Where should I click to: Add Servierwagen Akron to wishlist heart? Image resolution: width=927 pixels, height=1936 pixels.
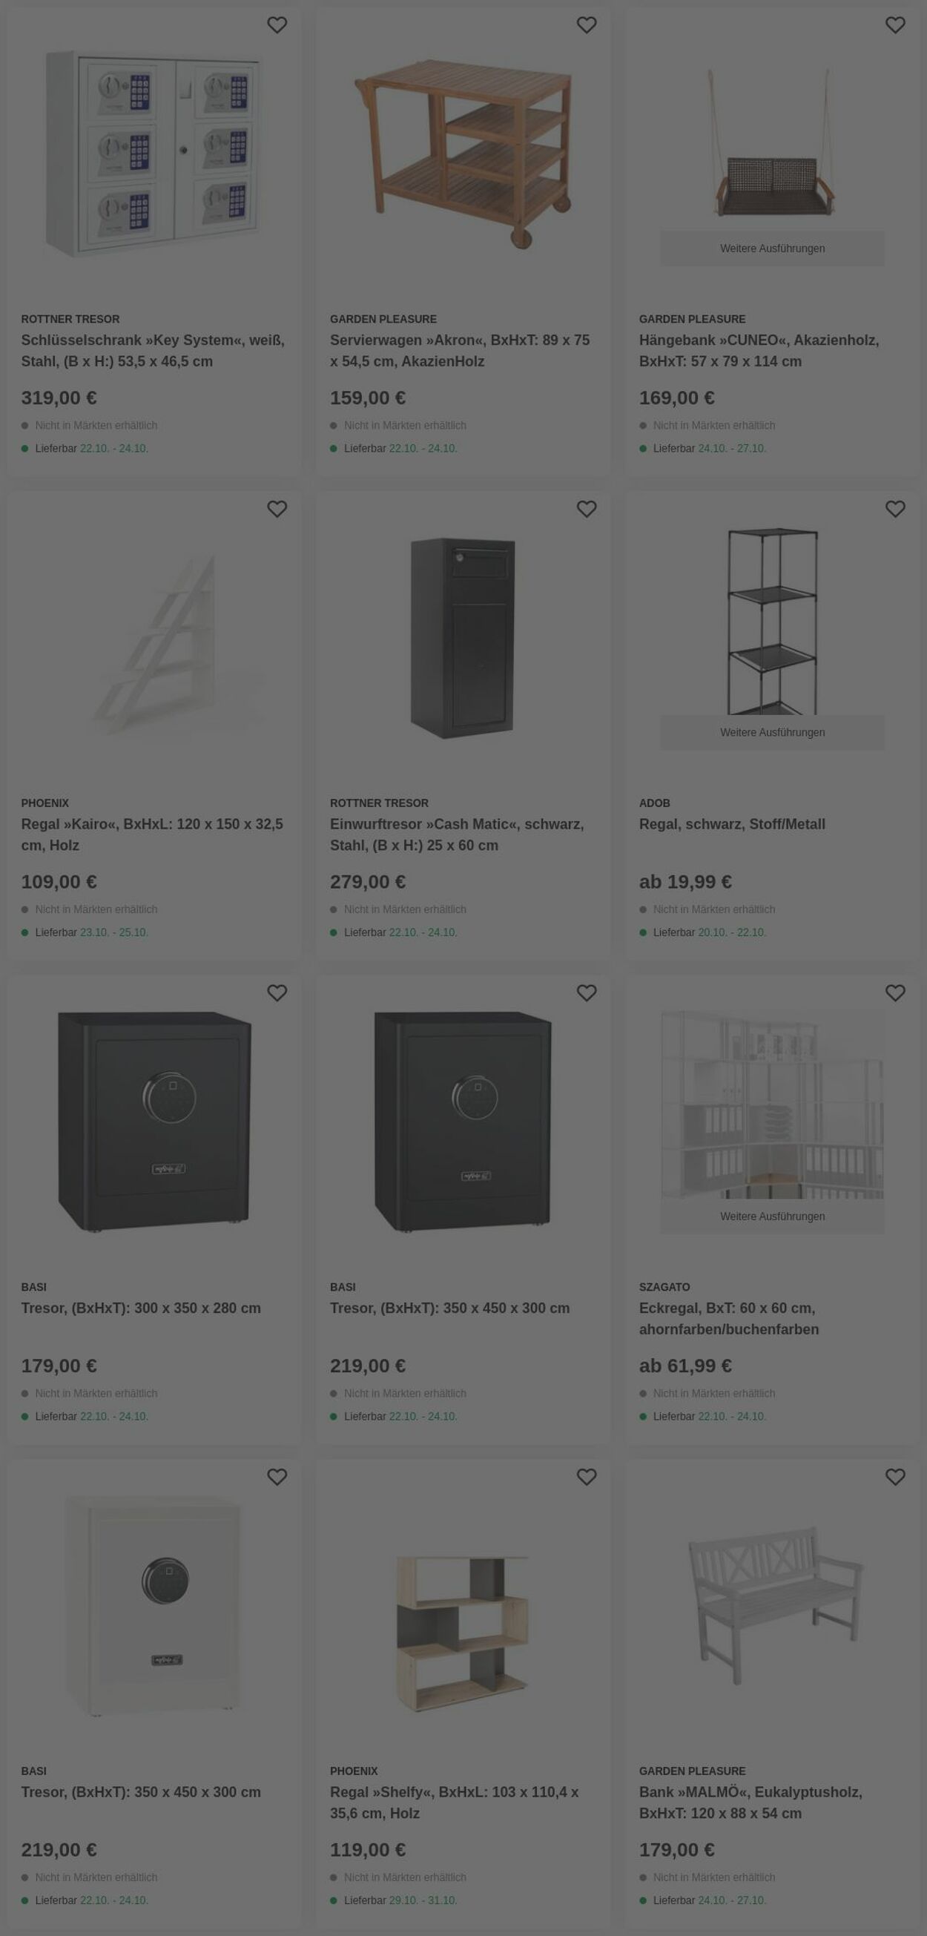(586, 24)
